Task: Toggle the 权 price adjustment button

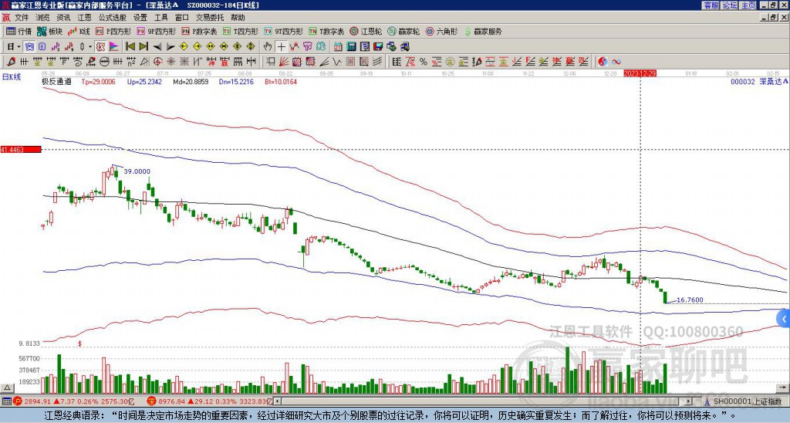Action: [x=100, y=47]
